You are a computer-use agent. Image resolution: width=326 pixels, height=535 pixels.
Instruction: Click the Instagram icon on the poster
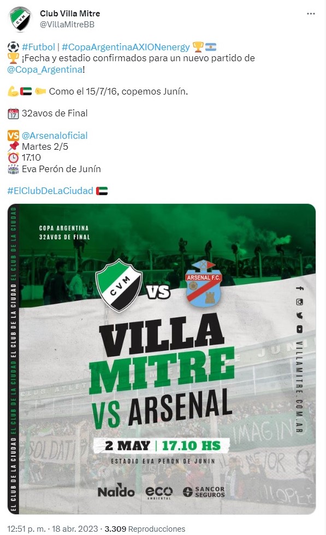coord(299,302)
